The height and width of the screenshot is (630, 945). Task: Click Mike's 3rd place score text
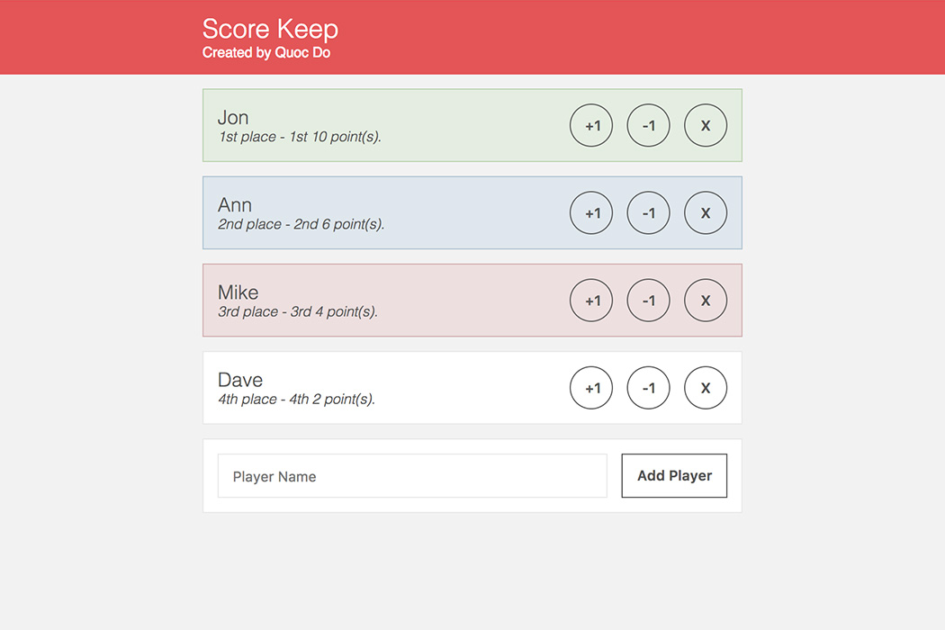[x=298, y=311]
